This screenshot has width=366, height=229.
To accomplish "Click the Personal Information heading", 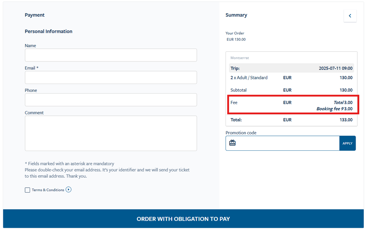I will point(49,31).
